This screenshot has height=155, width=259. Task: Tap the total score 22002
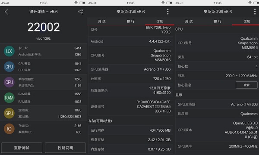pyautogui.click(x=44, y=27)
